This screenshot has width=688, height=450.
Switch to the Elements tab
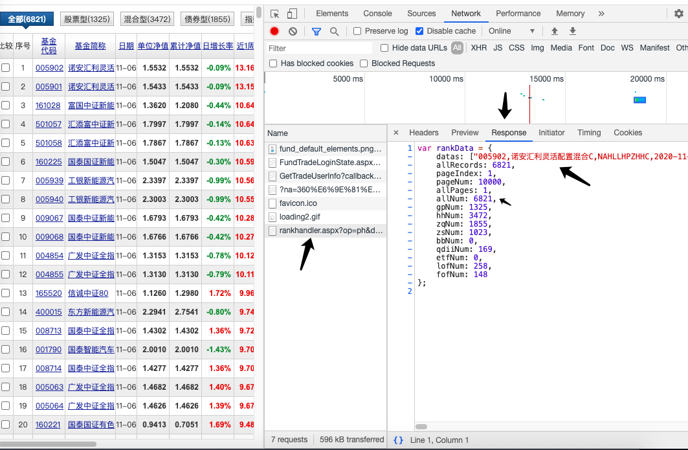click(x=332, y=14)
